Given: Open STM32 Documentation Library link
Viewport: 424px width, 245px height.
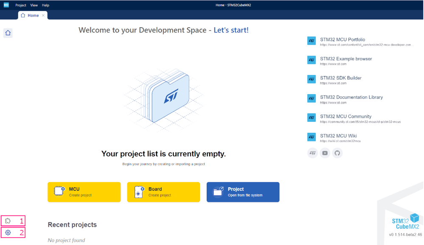Looking at the screenshot, I should coord(351,97).
